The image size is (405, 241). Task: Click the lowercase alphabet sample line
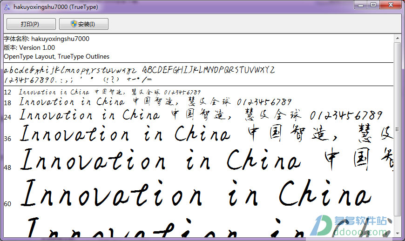coord(70,70)
